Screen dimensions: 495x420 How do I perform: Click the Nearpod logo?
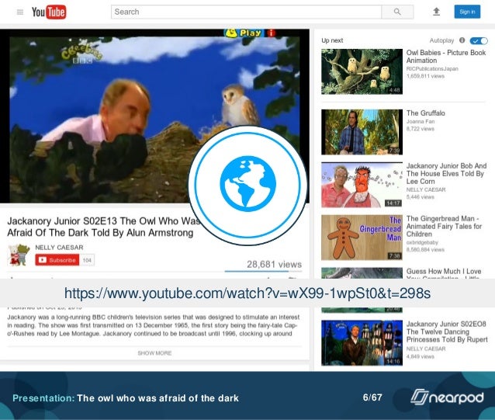[447, 397]
